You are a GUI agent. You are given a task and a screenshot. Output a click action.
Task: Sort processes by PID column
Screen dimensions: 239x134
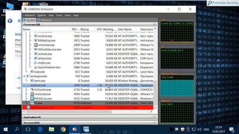click(75, 29)
